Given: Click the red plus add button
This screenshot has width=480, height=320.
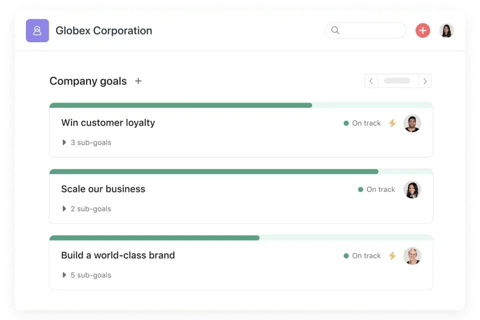Looking at the screenshot, I should (x=422, y=30).
